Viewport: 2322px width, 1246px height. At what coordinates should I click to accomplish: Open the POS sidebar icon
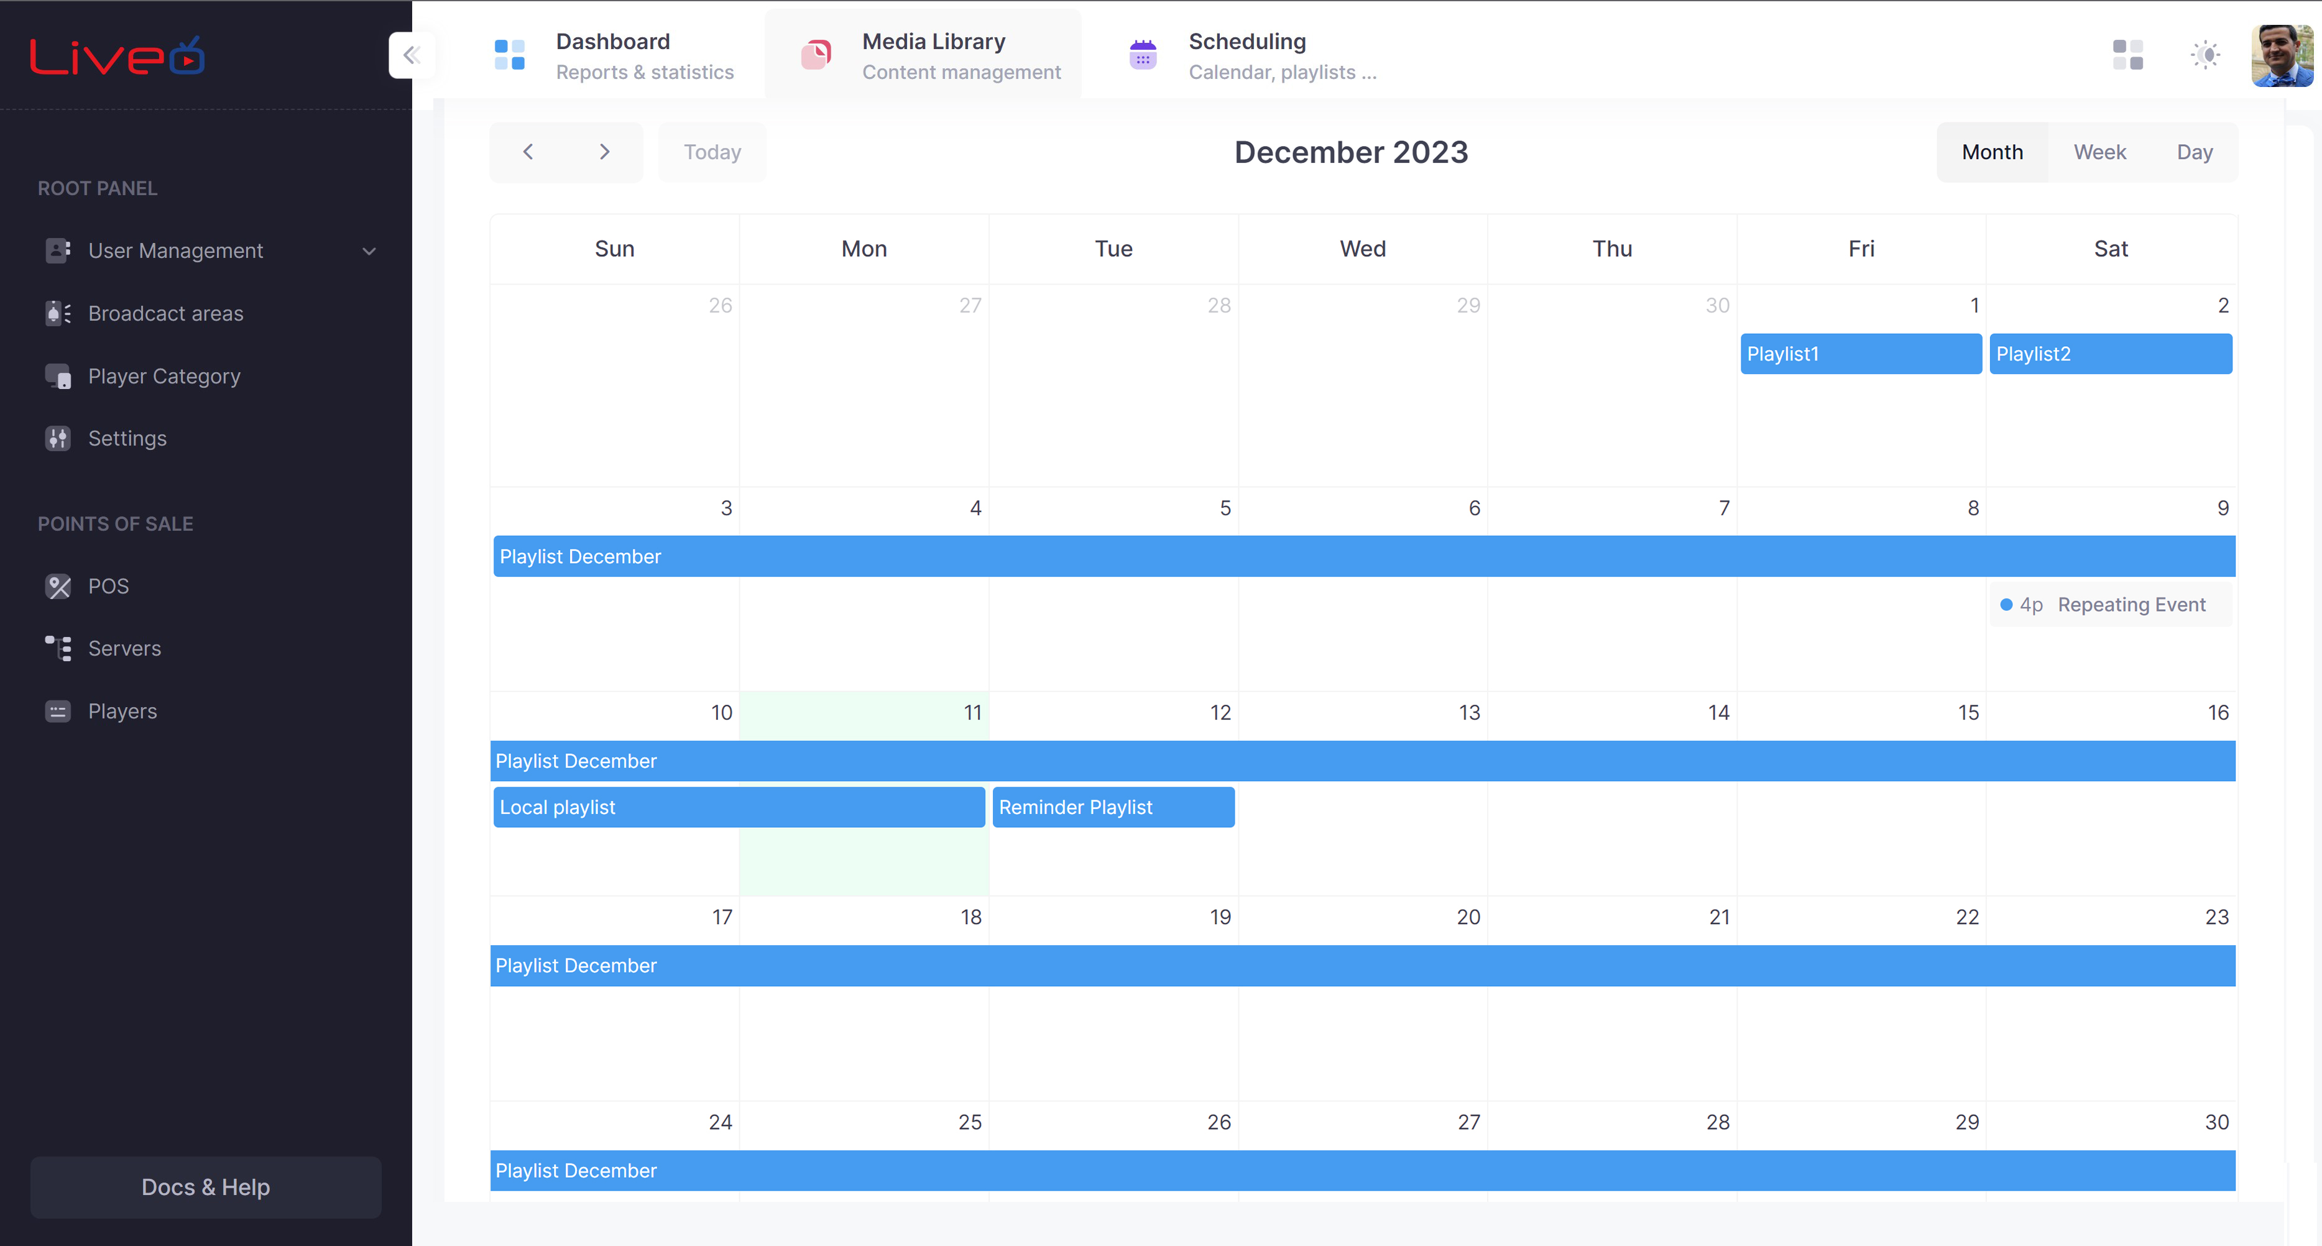pos(58,587)
